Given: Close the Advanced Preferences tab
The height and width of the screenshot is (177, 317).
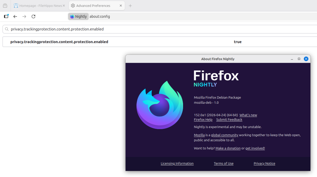Looking at the screenshot, I should tap(121, 6).
